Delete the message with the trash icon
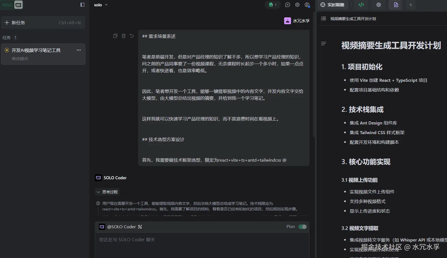This screenshot has width=447, height=258. tap(123, 36)
